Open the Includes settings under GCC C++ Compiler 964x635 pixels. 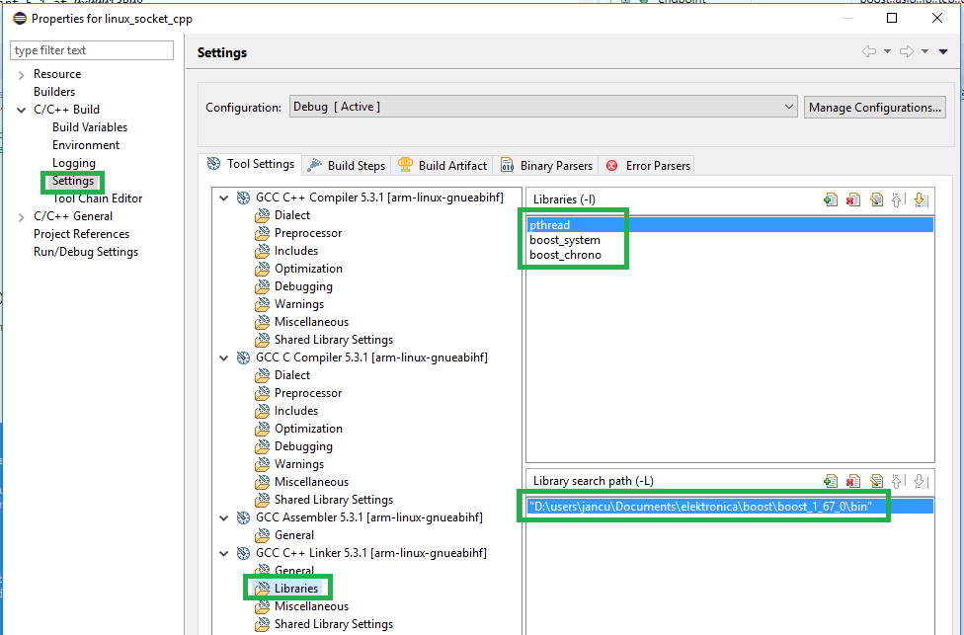295,251
